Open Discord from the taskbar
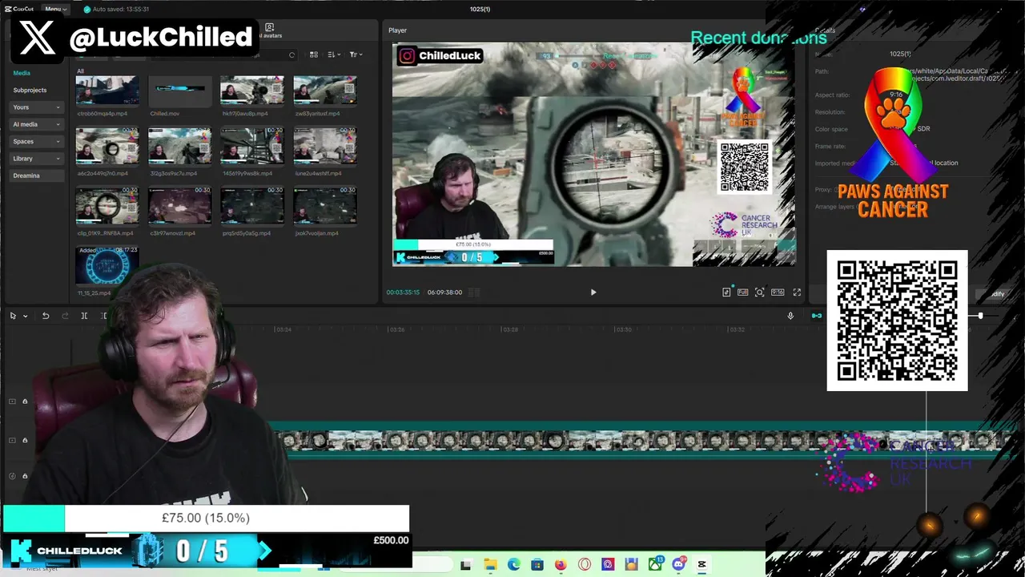 [x=679, y=565]
